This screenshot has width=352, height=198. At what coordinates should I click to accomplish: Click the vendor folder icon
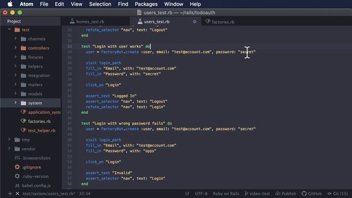point(17,149)
